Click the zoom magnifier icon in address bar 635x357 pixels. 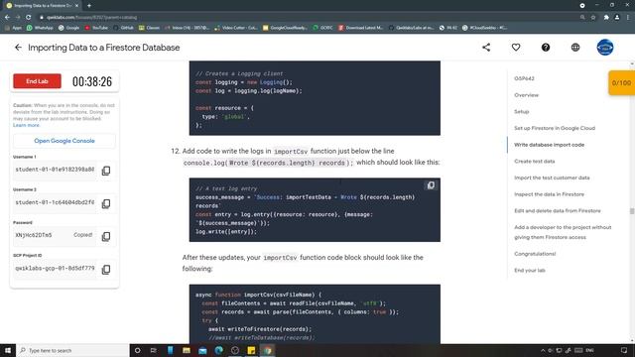pos(582,18)
